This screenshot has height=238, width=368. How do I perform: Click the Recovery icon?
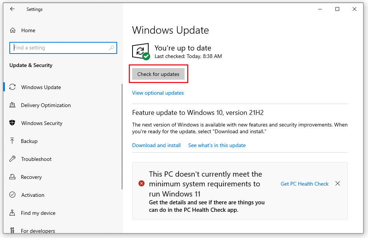tap(12, 177)
